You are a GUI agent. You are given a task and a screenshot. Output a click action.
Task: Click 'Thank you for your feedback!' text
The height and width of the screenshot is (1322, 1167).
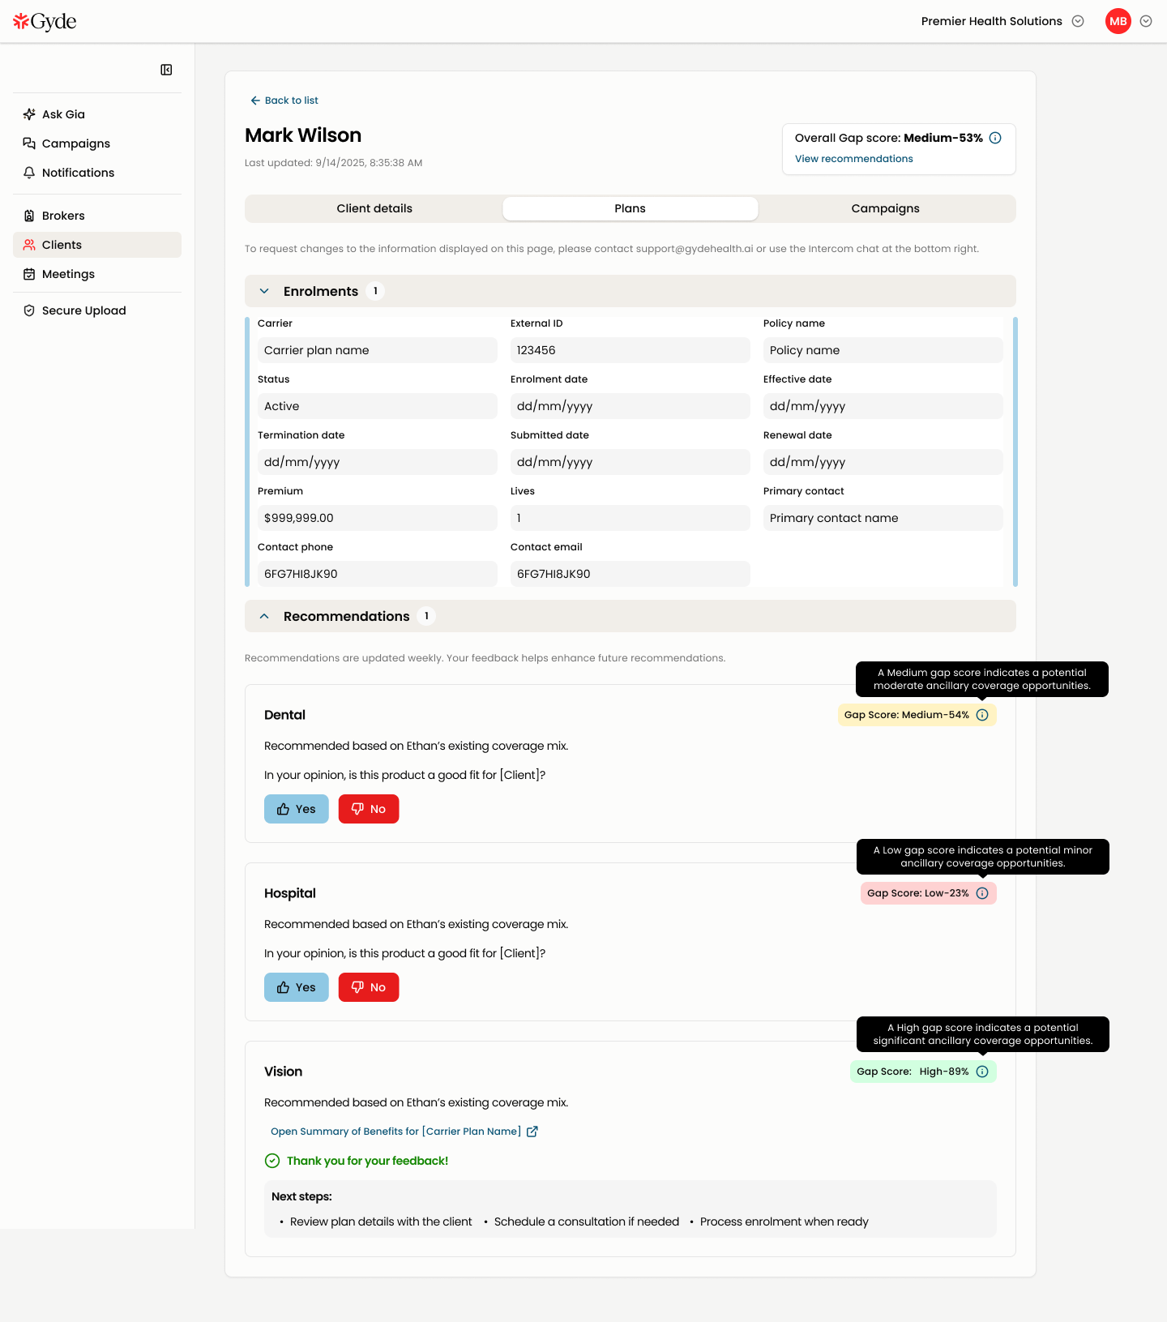click(367, 1161)
